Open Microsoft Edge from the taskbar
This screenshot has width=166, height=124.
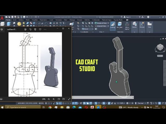[74, 107]
